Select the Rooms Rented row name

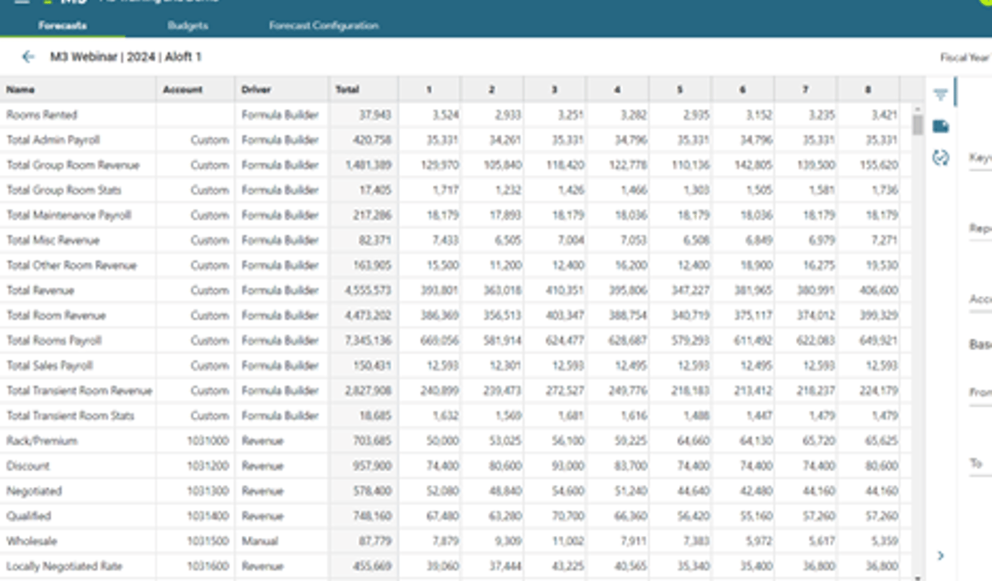pos(42,115)
